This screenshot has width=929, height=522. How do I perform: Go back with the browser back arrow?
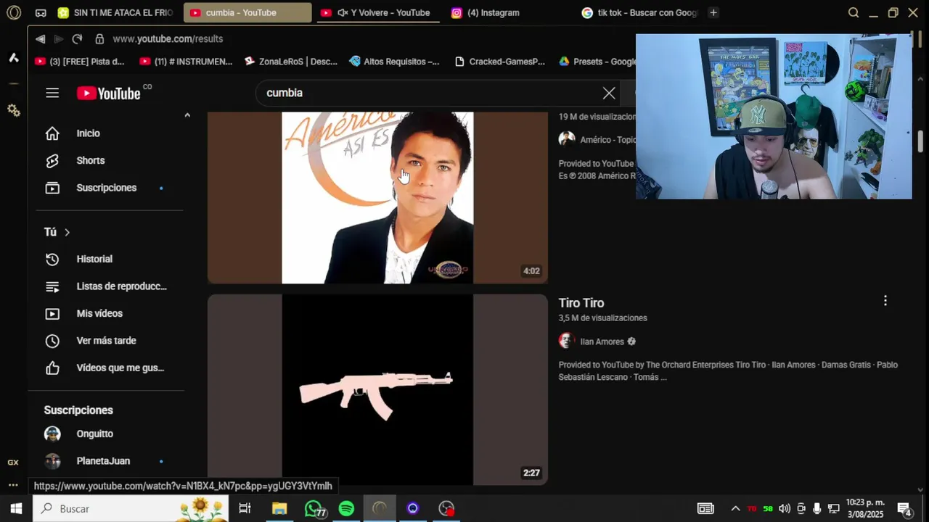(x=40, y=38)
